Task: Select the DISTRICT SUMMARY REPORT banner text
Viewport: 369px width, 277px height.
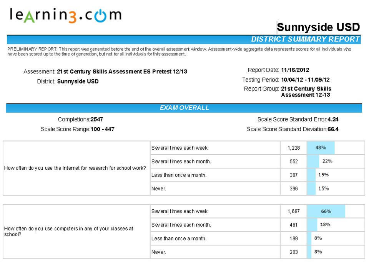Action: 305,39
